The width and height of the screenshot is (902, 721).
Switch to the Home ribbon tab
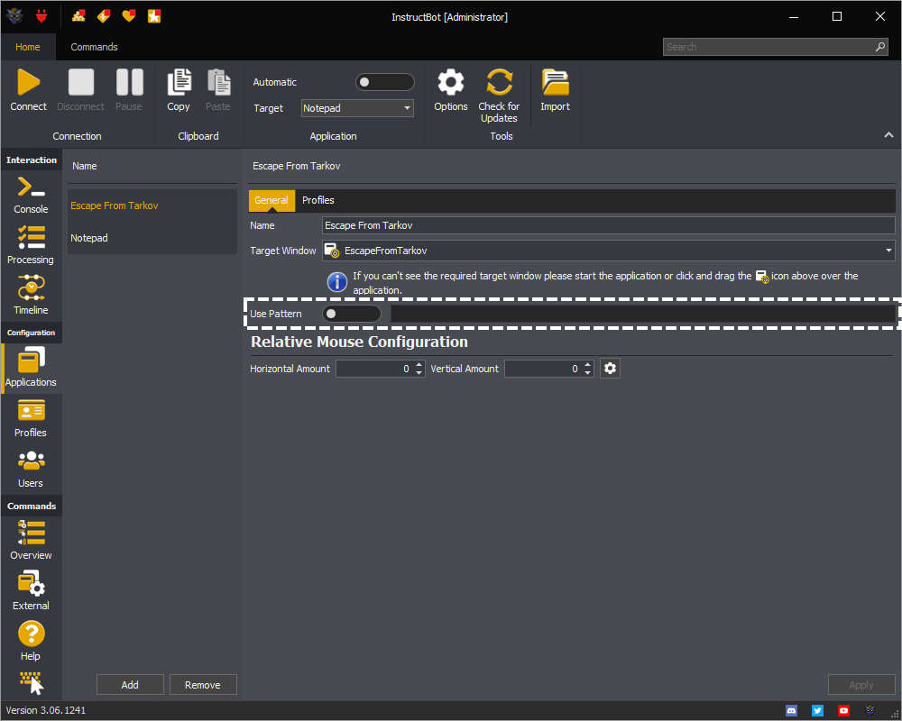(x=28, y=47)
